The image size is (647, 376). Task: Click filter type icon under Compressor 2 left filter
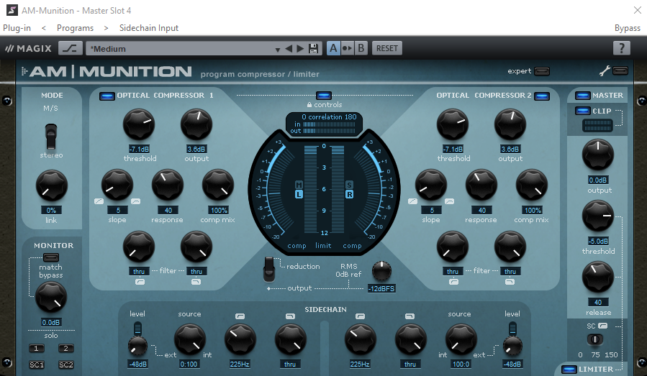[453, 282]
